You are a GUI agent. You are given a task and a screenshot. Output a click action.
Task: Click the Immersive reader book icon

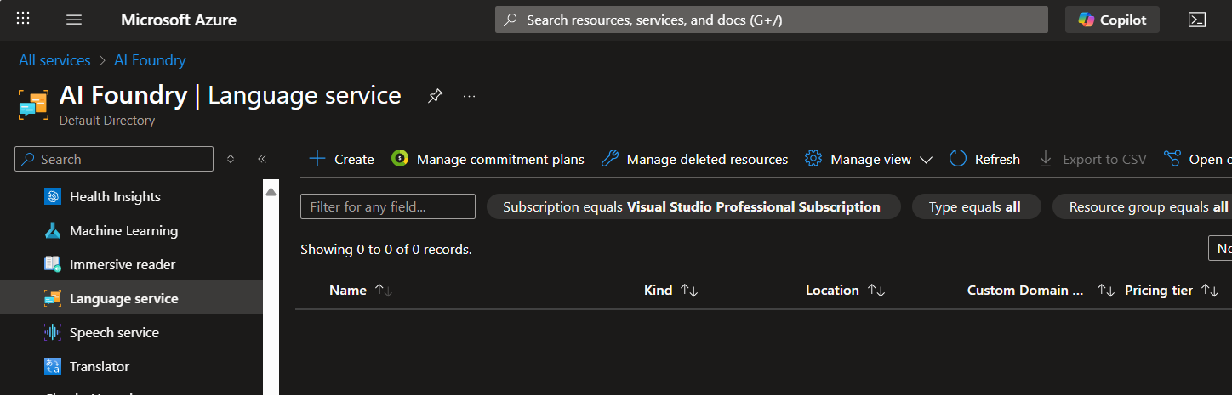click(53, 264)
